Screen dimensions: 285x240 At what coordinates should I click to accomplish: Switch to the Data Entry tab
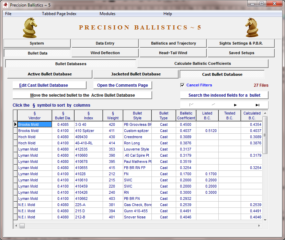105,43
